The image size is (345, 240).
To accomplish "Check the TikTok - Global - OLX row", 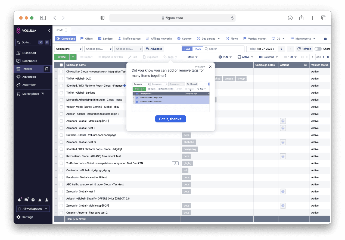I will point(61,79).
